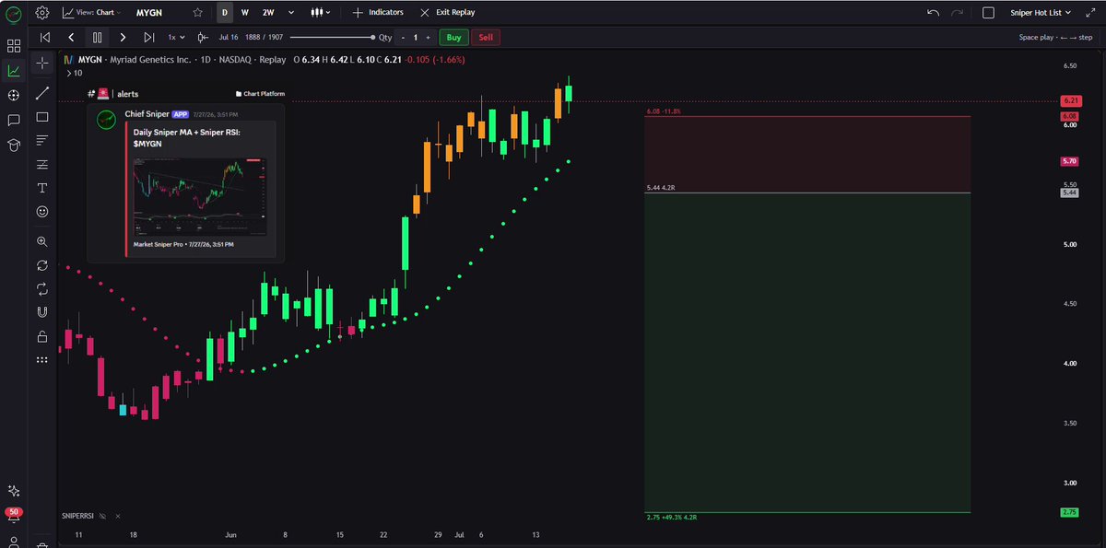The height and width of the screenshot is (548, 1106).
Task: Select the rectangle drawing tool
Action: tap(42, 117)
